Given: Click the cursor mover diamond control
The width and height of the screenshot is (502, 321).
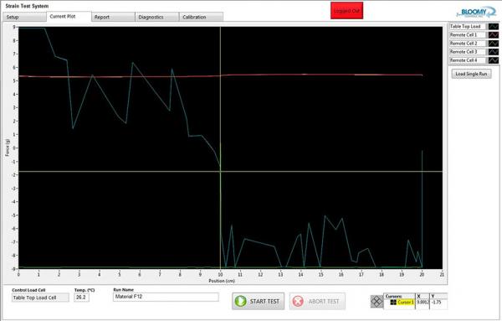Looking at the screenshot, I should click(376, 302).
